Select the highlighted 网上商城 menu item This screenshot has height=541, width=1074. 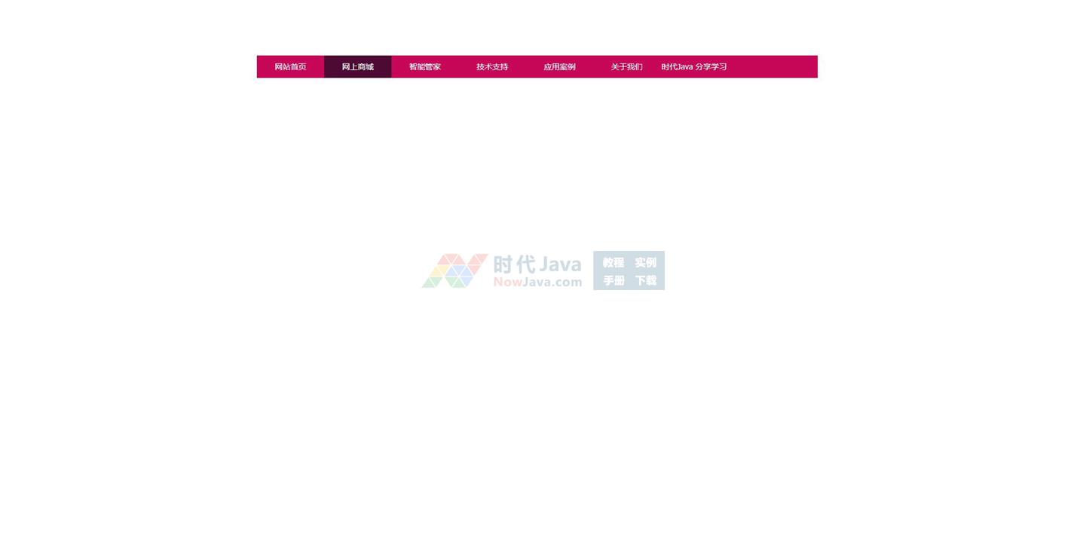pos(357,67)
